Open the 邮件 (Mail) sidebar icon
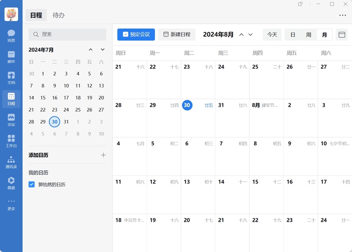This screenshot has height=252, width=352. pyautogui.click(x=11, y=56)
